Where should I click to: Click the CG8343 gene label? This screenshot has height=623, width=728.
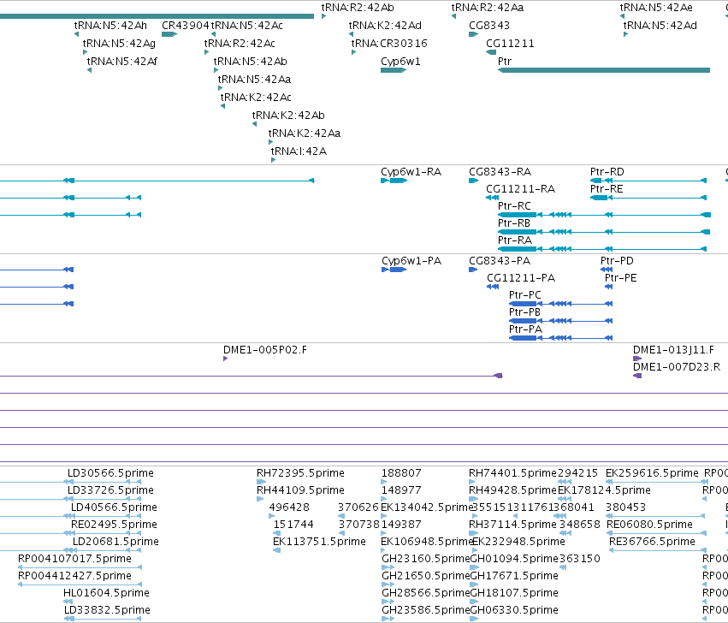click(489, 26)
